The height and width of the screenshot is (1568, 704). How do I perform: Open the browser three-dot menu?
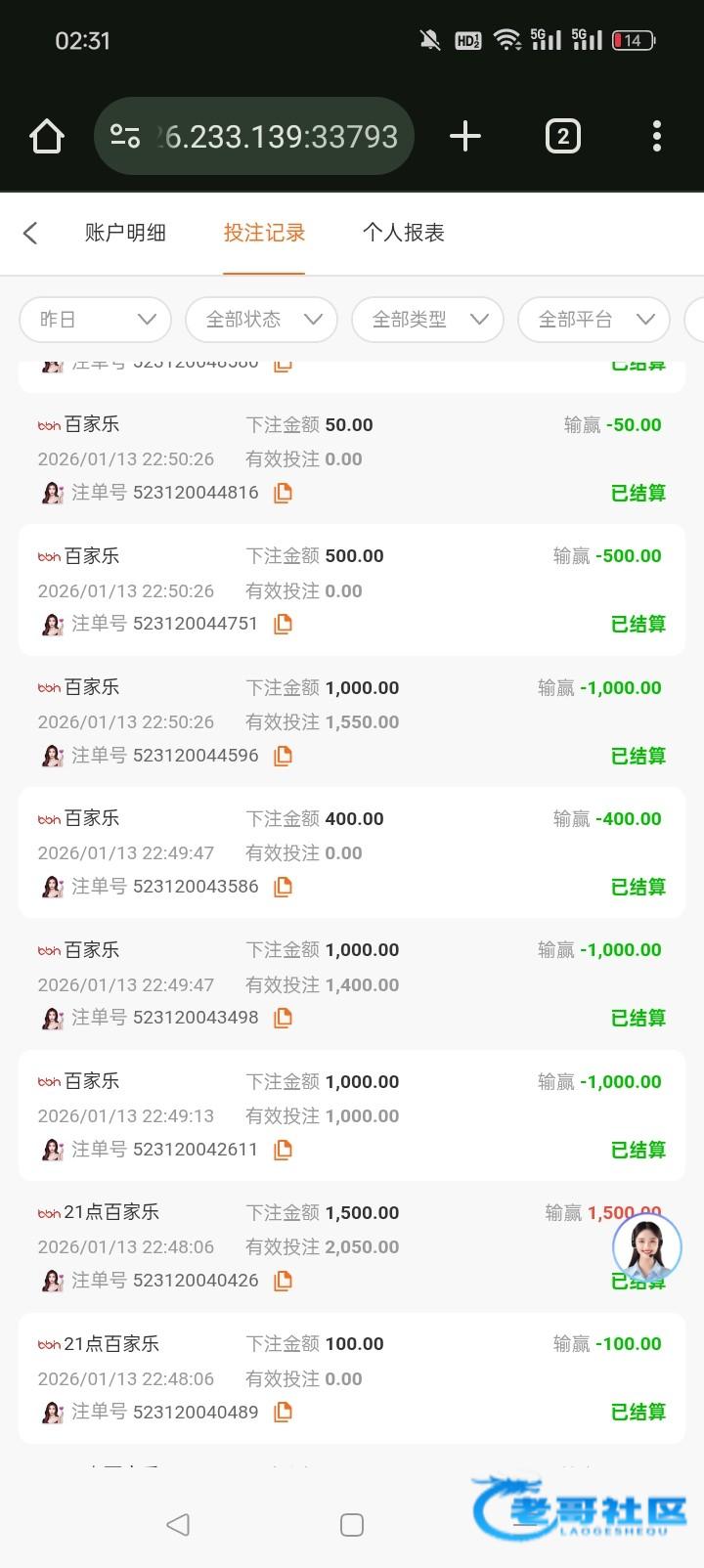tap(657, 136)
